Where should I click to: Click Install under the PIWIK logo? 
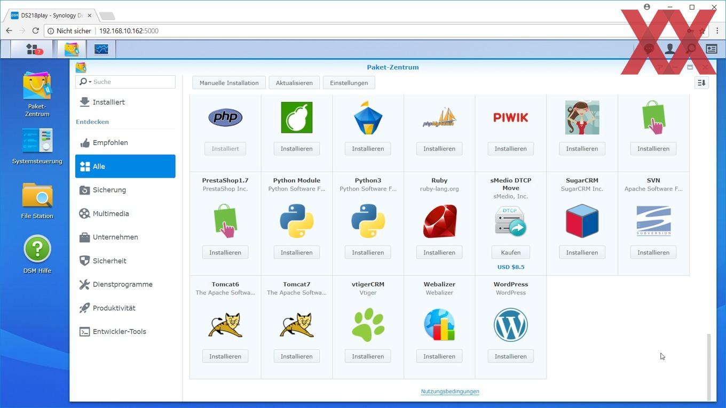[x=511, y=149]
